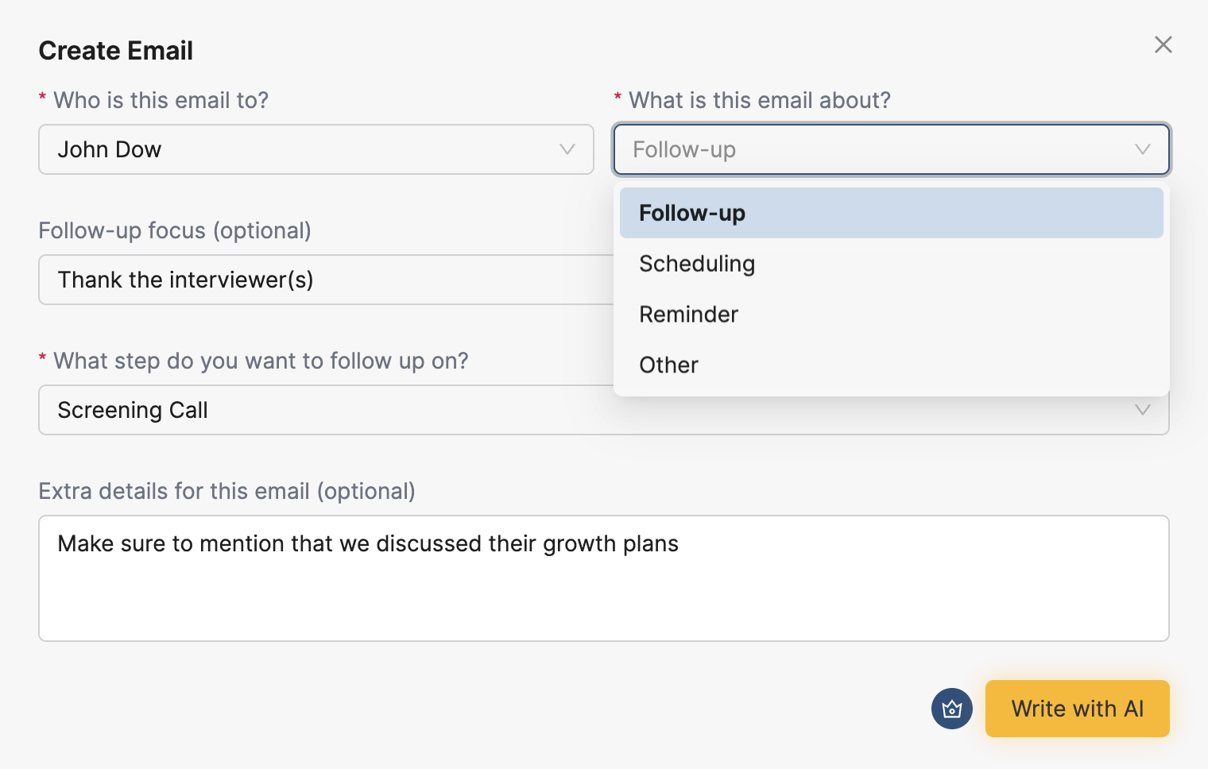Screen dimensions: 1208x769
Task: Open the Follow-up focus dropdown
Action: pos(318,280)
